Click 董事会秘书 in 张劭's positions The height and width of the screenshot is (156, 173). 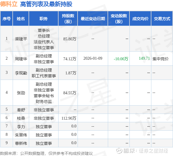(x=44, y=96)
